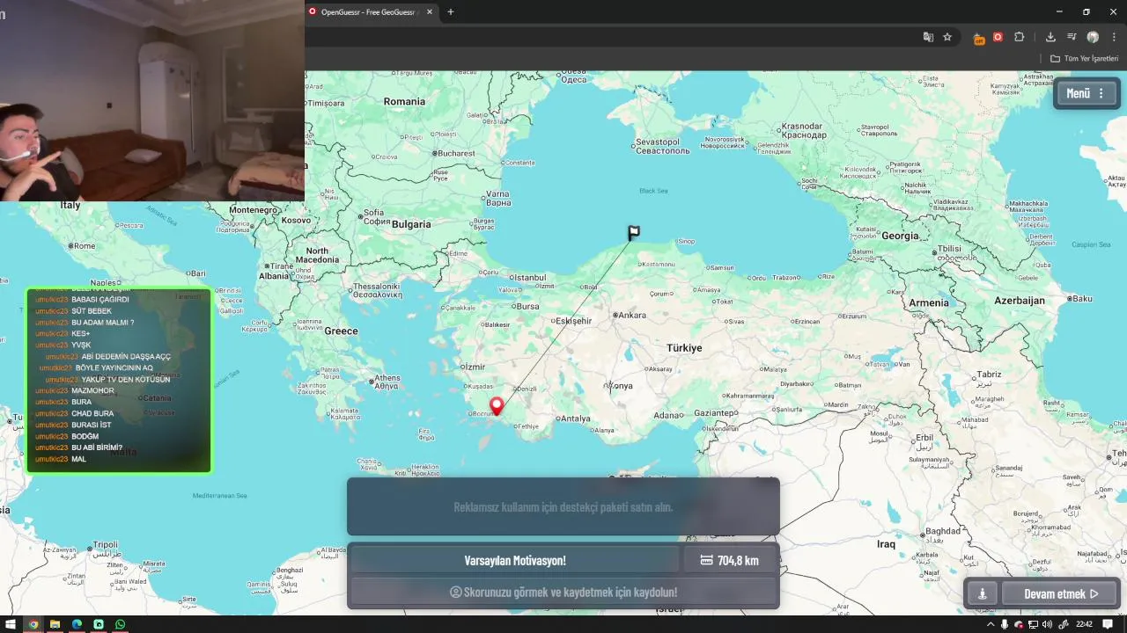Open the orange 'off' extension icon
This screenshot has height=633, width=1127.
point(978,38)
